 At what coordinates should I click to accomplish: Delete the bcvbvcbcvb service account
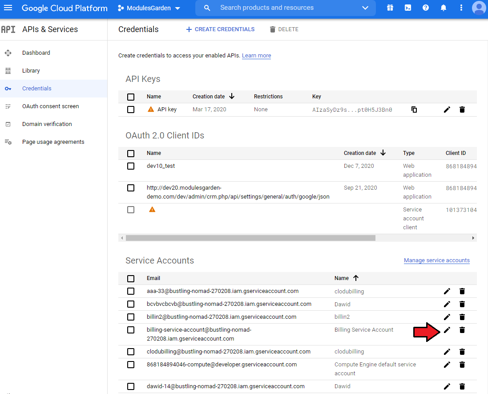point(462,304)
